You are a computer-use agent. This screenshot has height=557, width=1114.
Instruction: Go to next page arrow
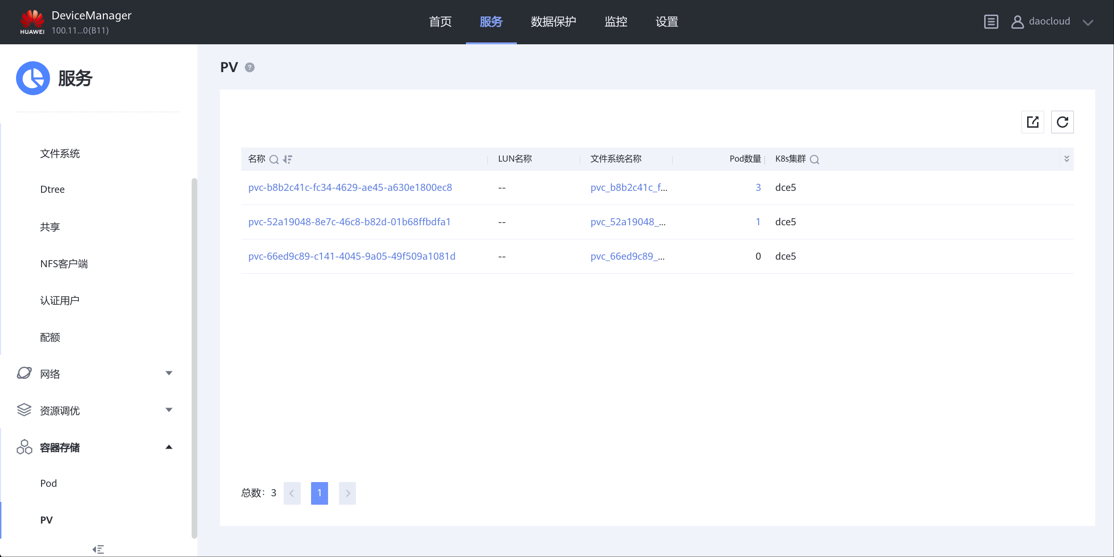pyautogui.click(x=347, y=493)
